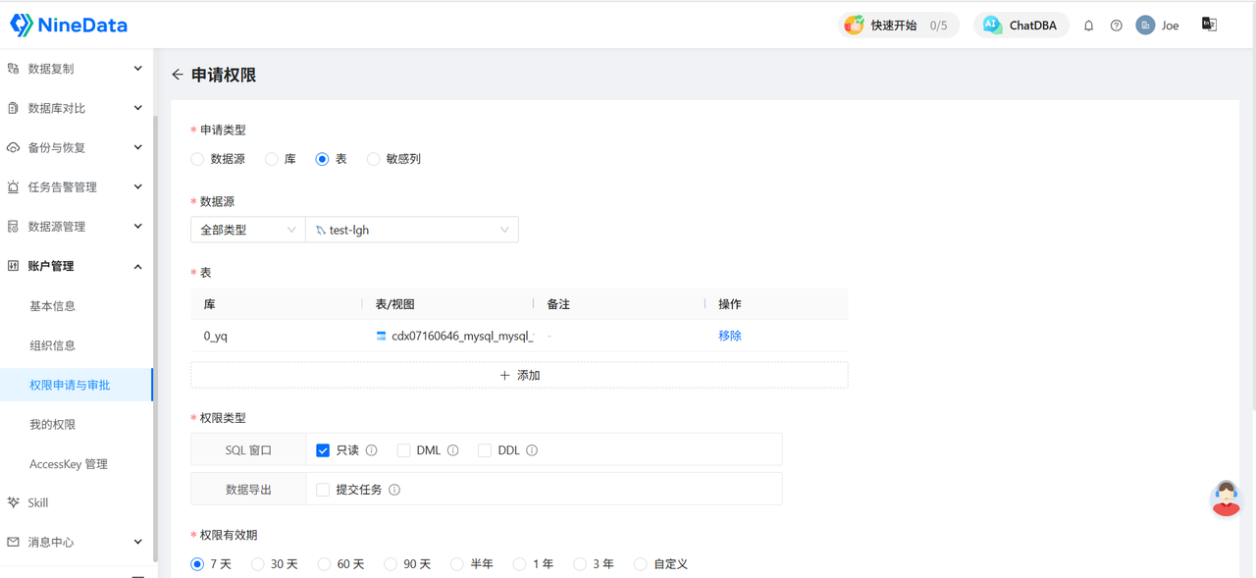The height and width of the screenshot is (578, 1256).
Task: Enable the DDL permission checkbox
Action: 484,450
